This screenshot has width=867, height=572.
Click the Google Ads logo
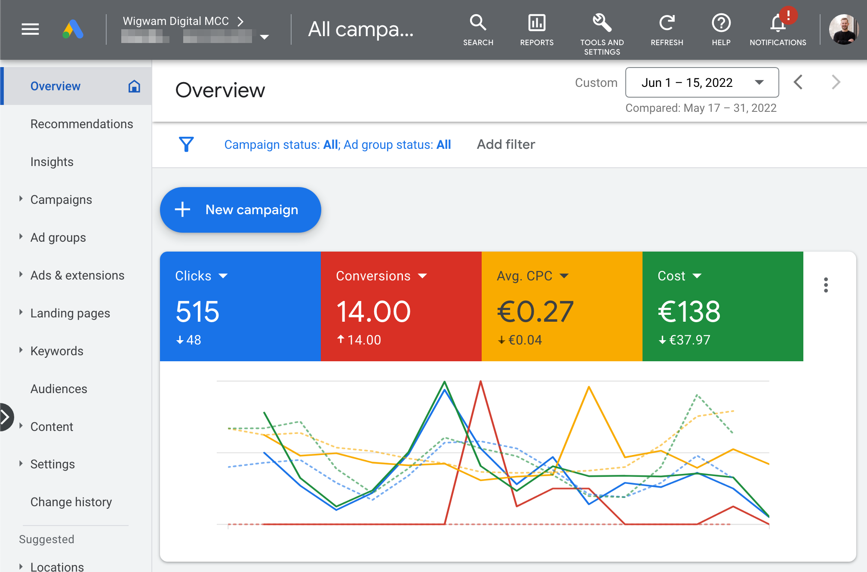pyautogui.click(x=73, y=29)
